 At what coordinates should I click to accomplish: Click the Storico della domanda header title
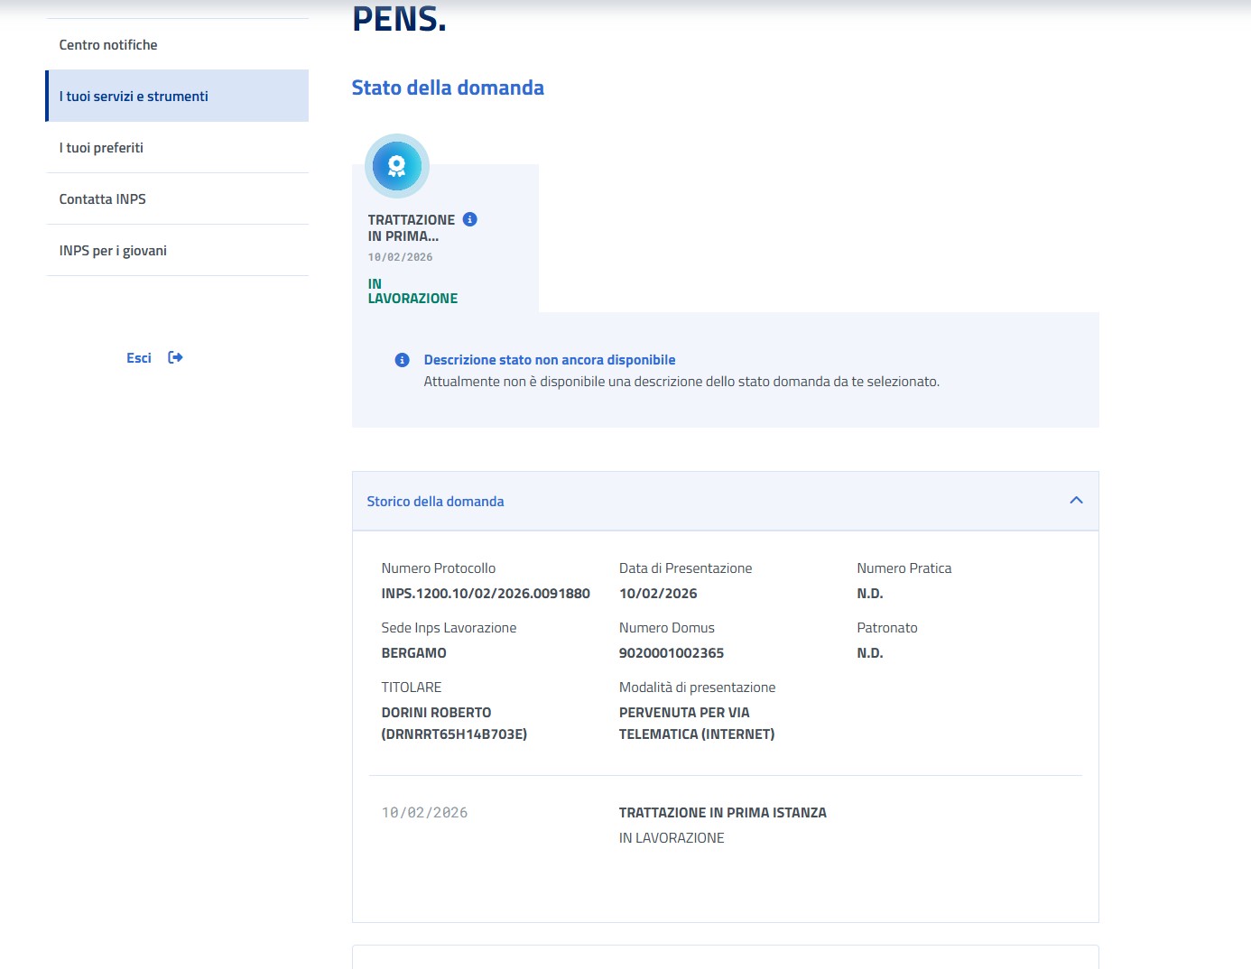(435, 502)
